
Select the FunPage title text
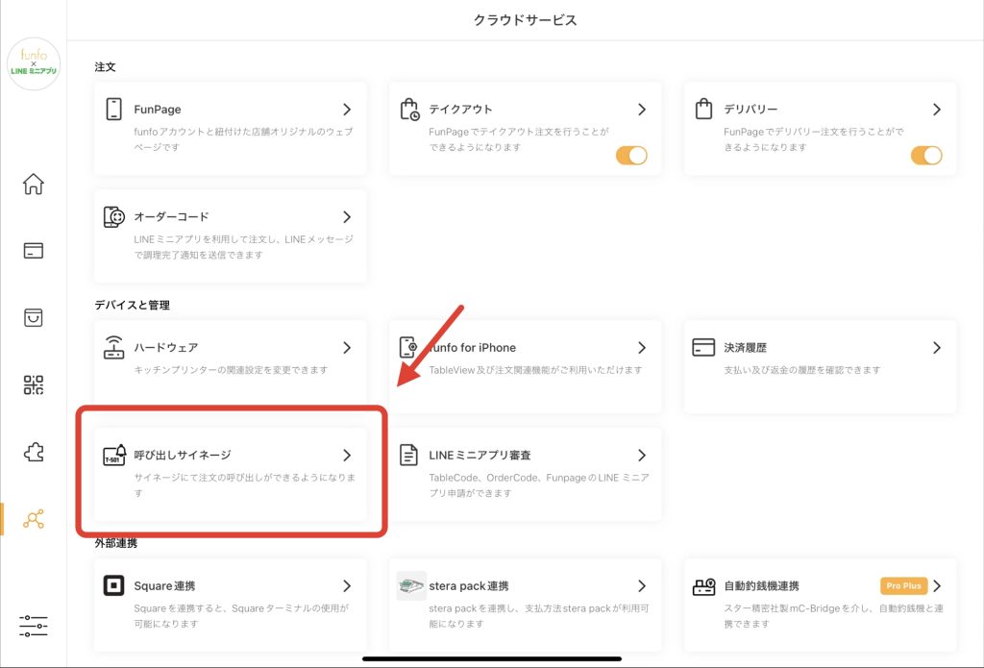(158, 110)
